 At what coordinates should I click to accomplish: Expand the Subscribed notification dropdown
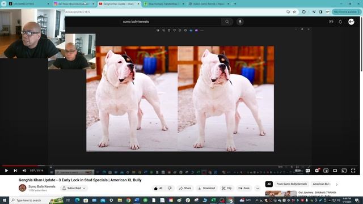[x=74, y=188]
